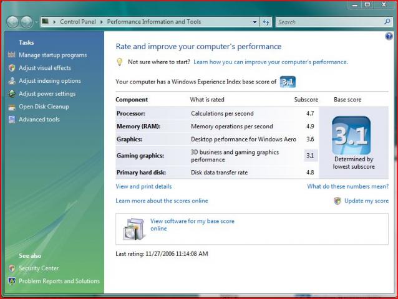Viewport: 398px width, 299px height.
Task: Click the Problem Reports and Solutions icon
Action: [12, 281]
